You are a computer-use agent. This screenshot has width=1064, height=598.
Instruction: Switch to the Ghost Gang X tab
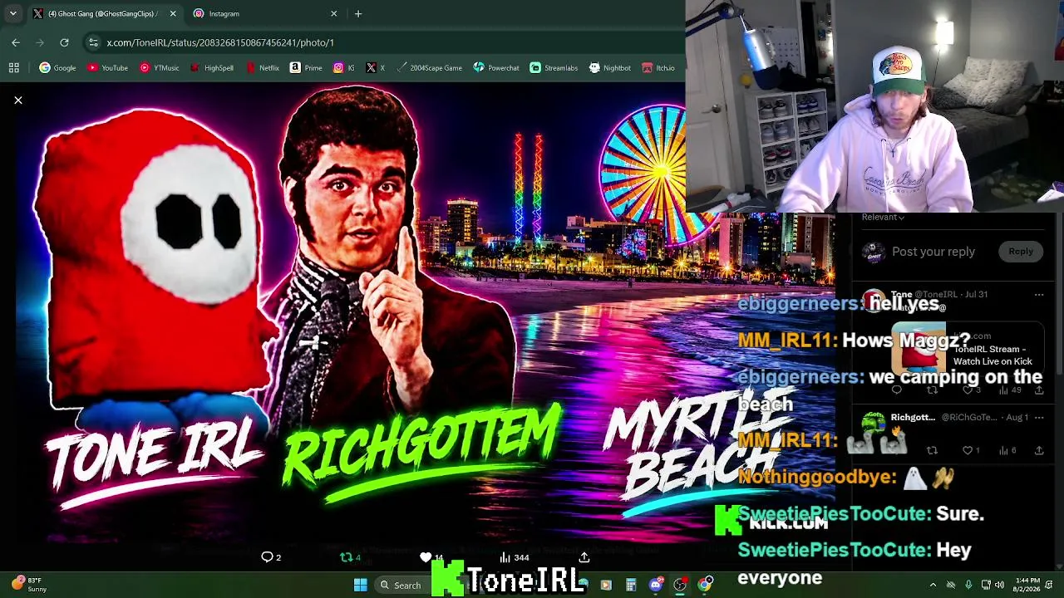point(104,13)
